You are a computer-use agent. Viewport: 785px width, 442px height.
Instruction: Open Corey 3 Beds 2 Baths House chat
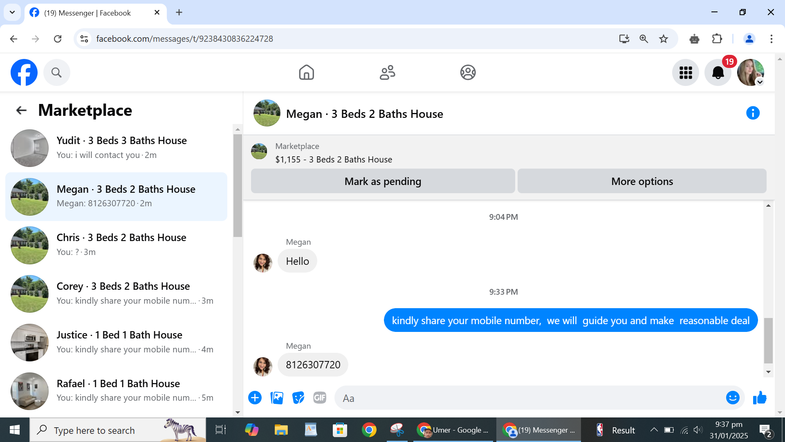click(116, 293)
